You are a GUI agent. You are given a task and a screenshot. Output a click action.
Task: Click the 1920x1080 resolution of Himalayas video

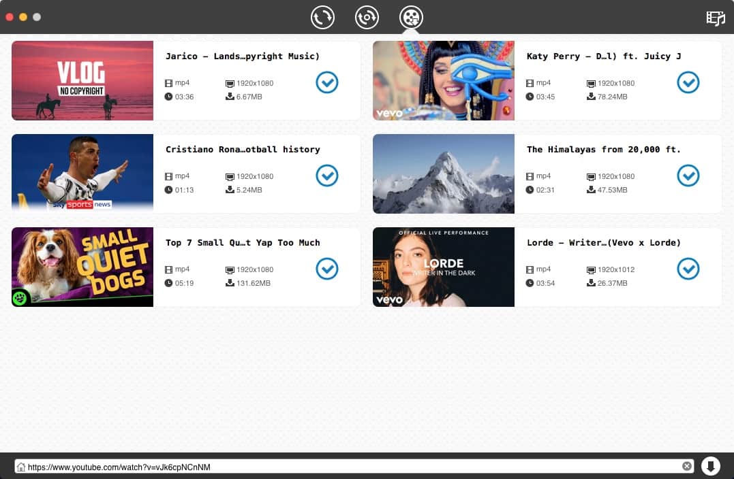pyautogui.click(x=616, y=176)
